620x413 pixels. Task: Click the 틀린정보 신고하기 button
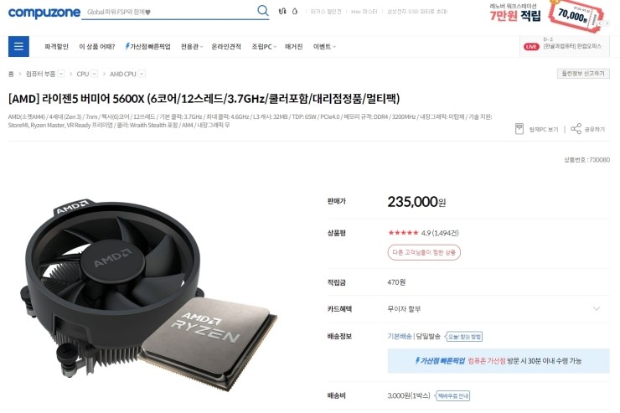(x=583, y=74)
